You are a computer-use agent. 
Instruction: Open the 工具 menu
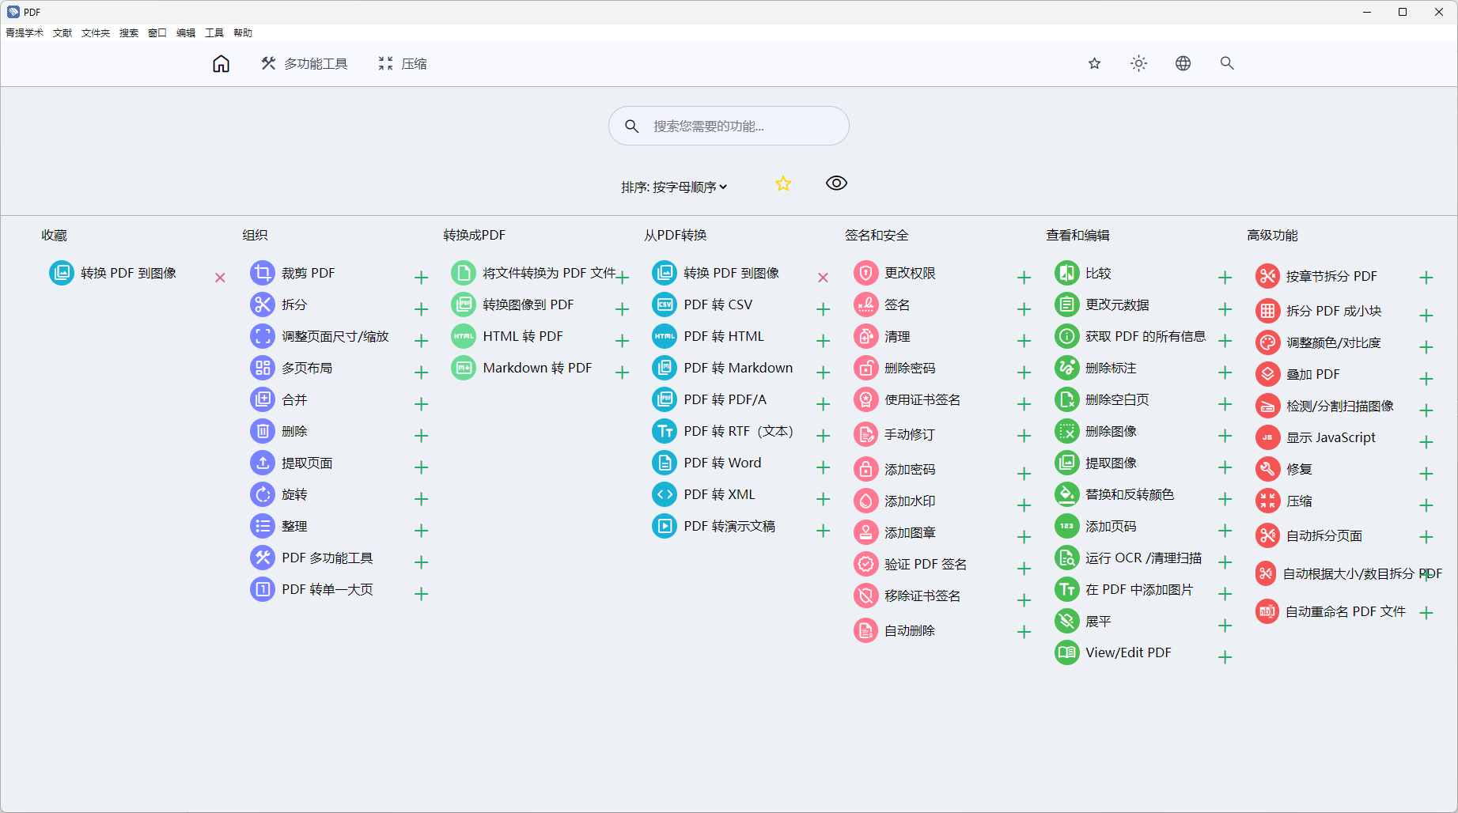tap(214, 33)
